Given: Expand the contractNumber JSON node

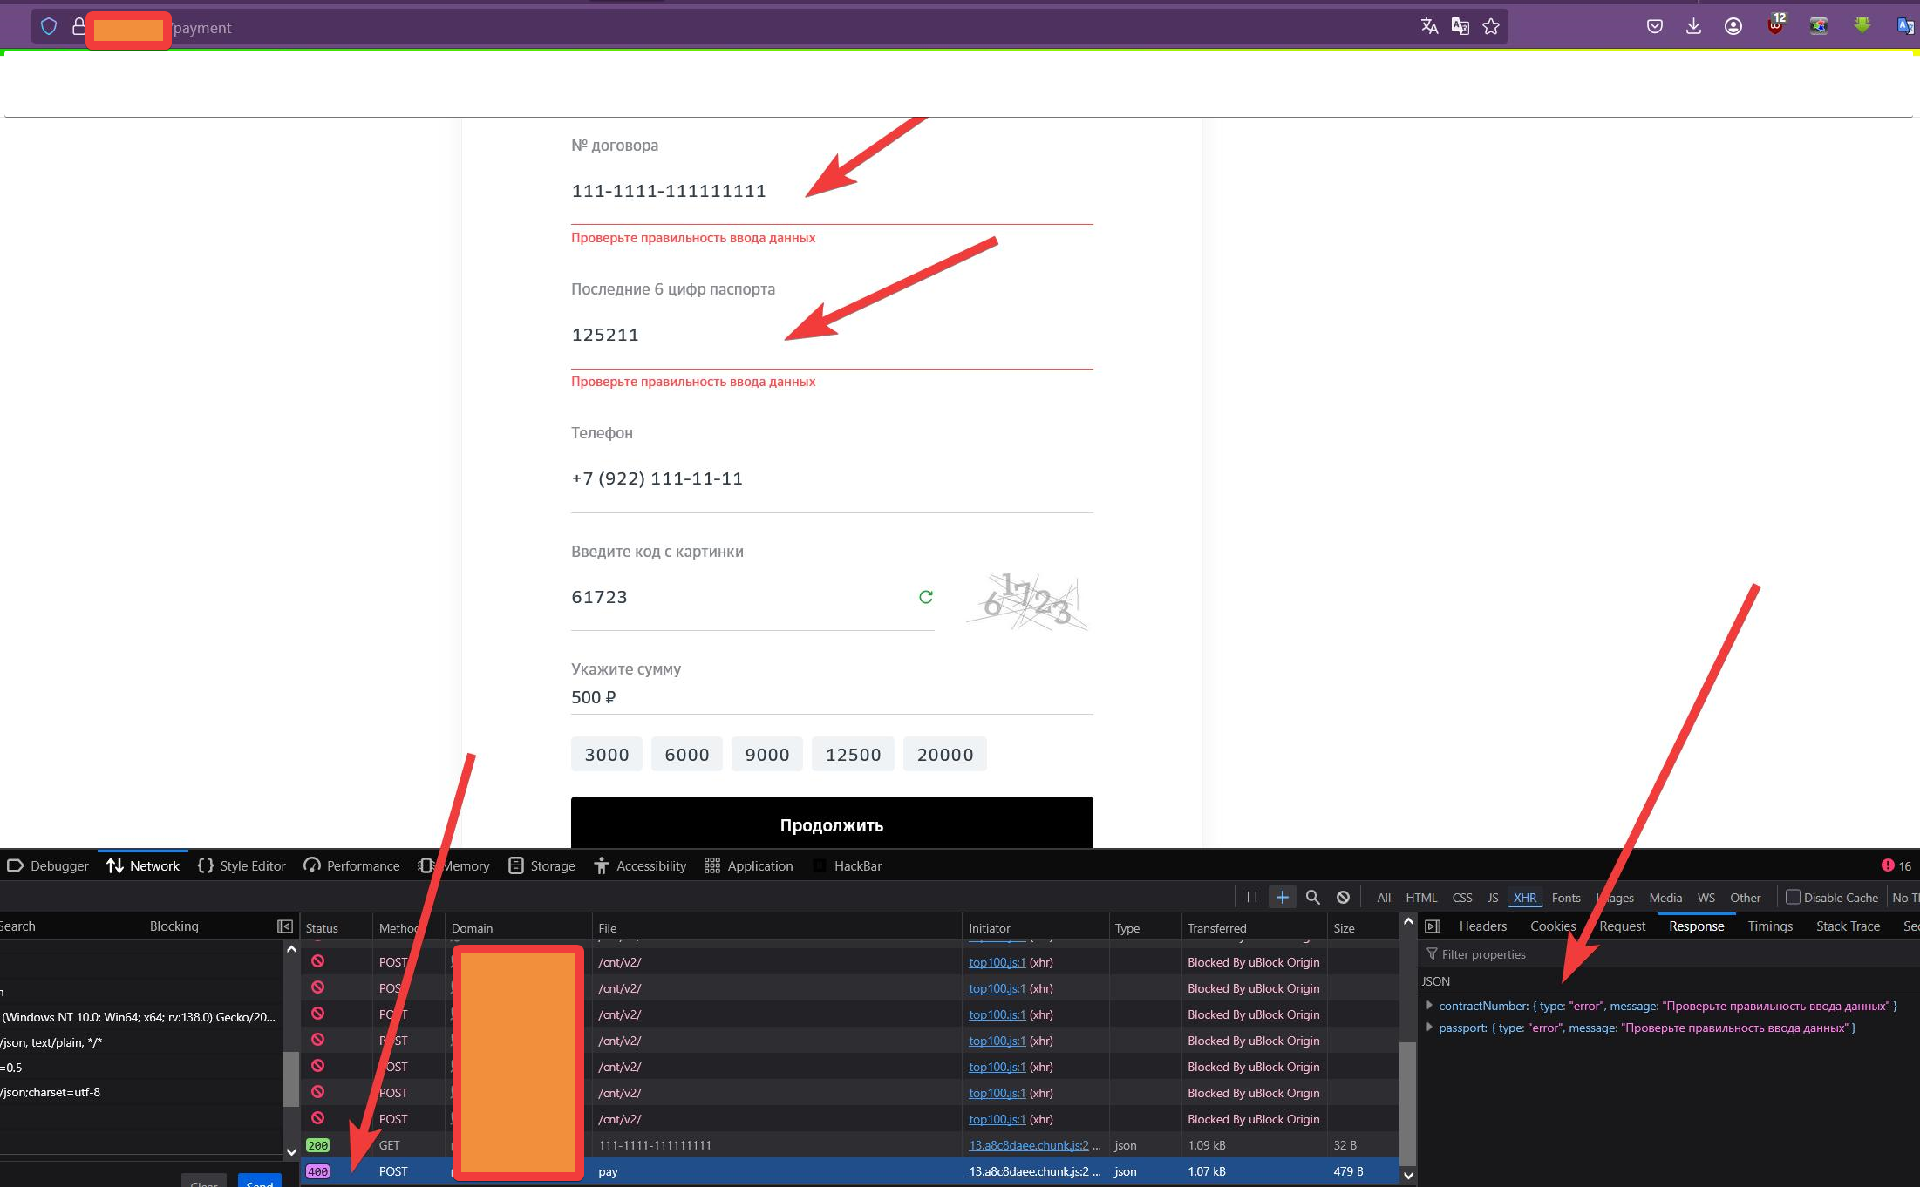Looking at the screenshot, I should tap(1429, 1006).
